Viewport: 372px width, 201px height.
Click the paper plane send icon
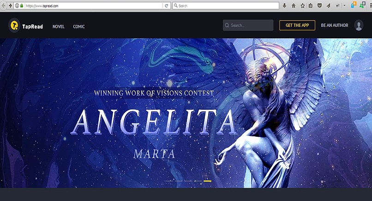coord(329,6)
